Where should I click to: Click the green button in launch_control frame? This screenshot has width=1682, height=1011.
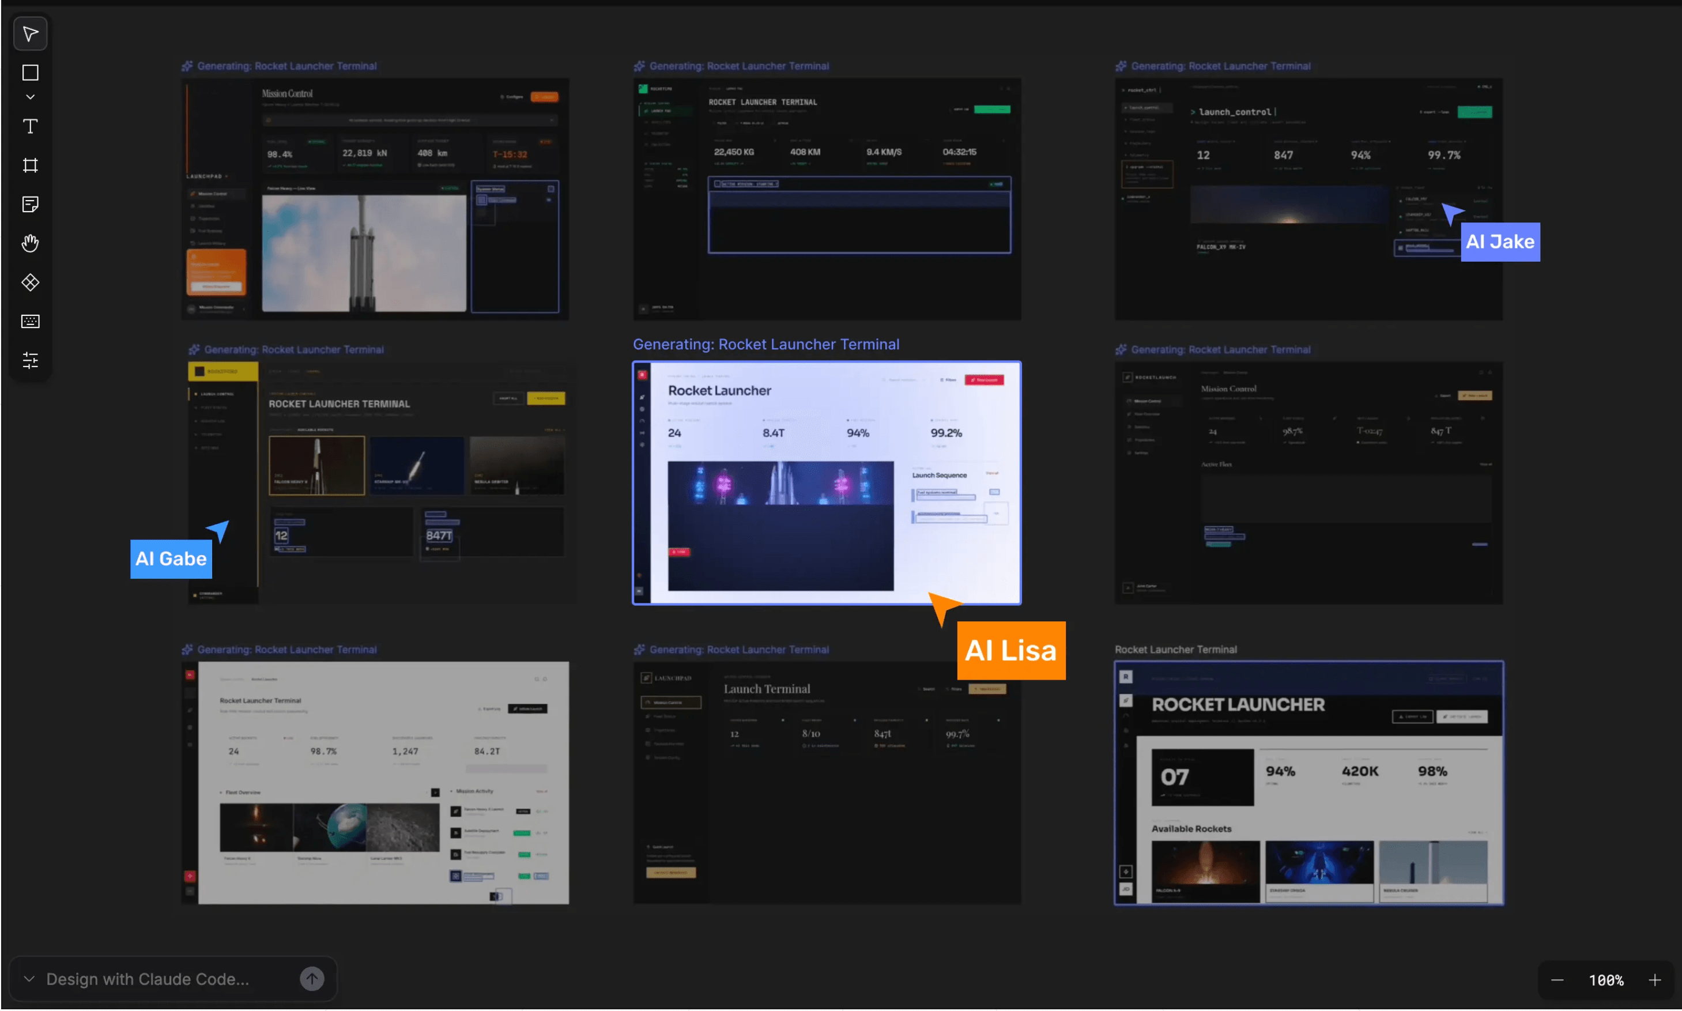1474,112
